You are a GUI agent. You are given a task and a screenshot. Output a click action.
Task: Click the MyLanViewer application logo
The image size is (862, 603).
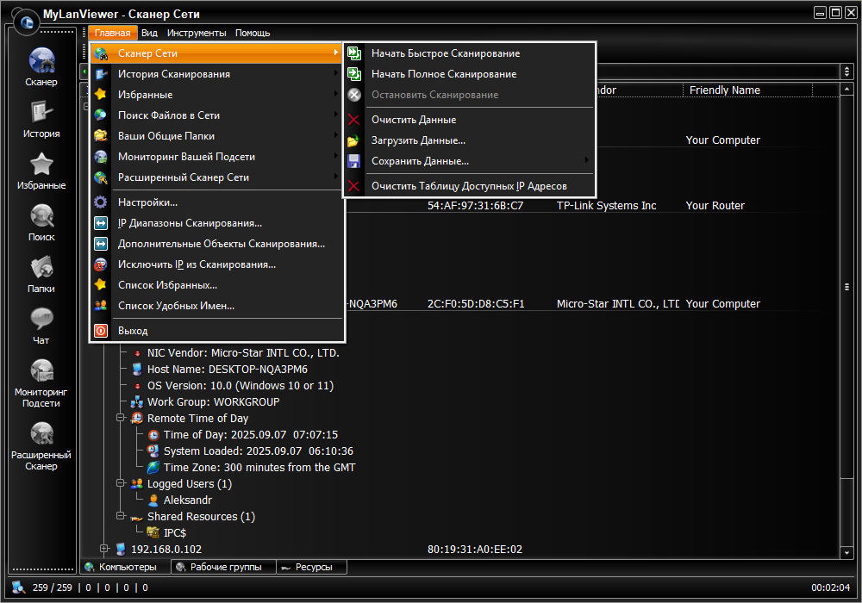(26, 22)
